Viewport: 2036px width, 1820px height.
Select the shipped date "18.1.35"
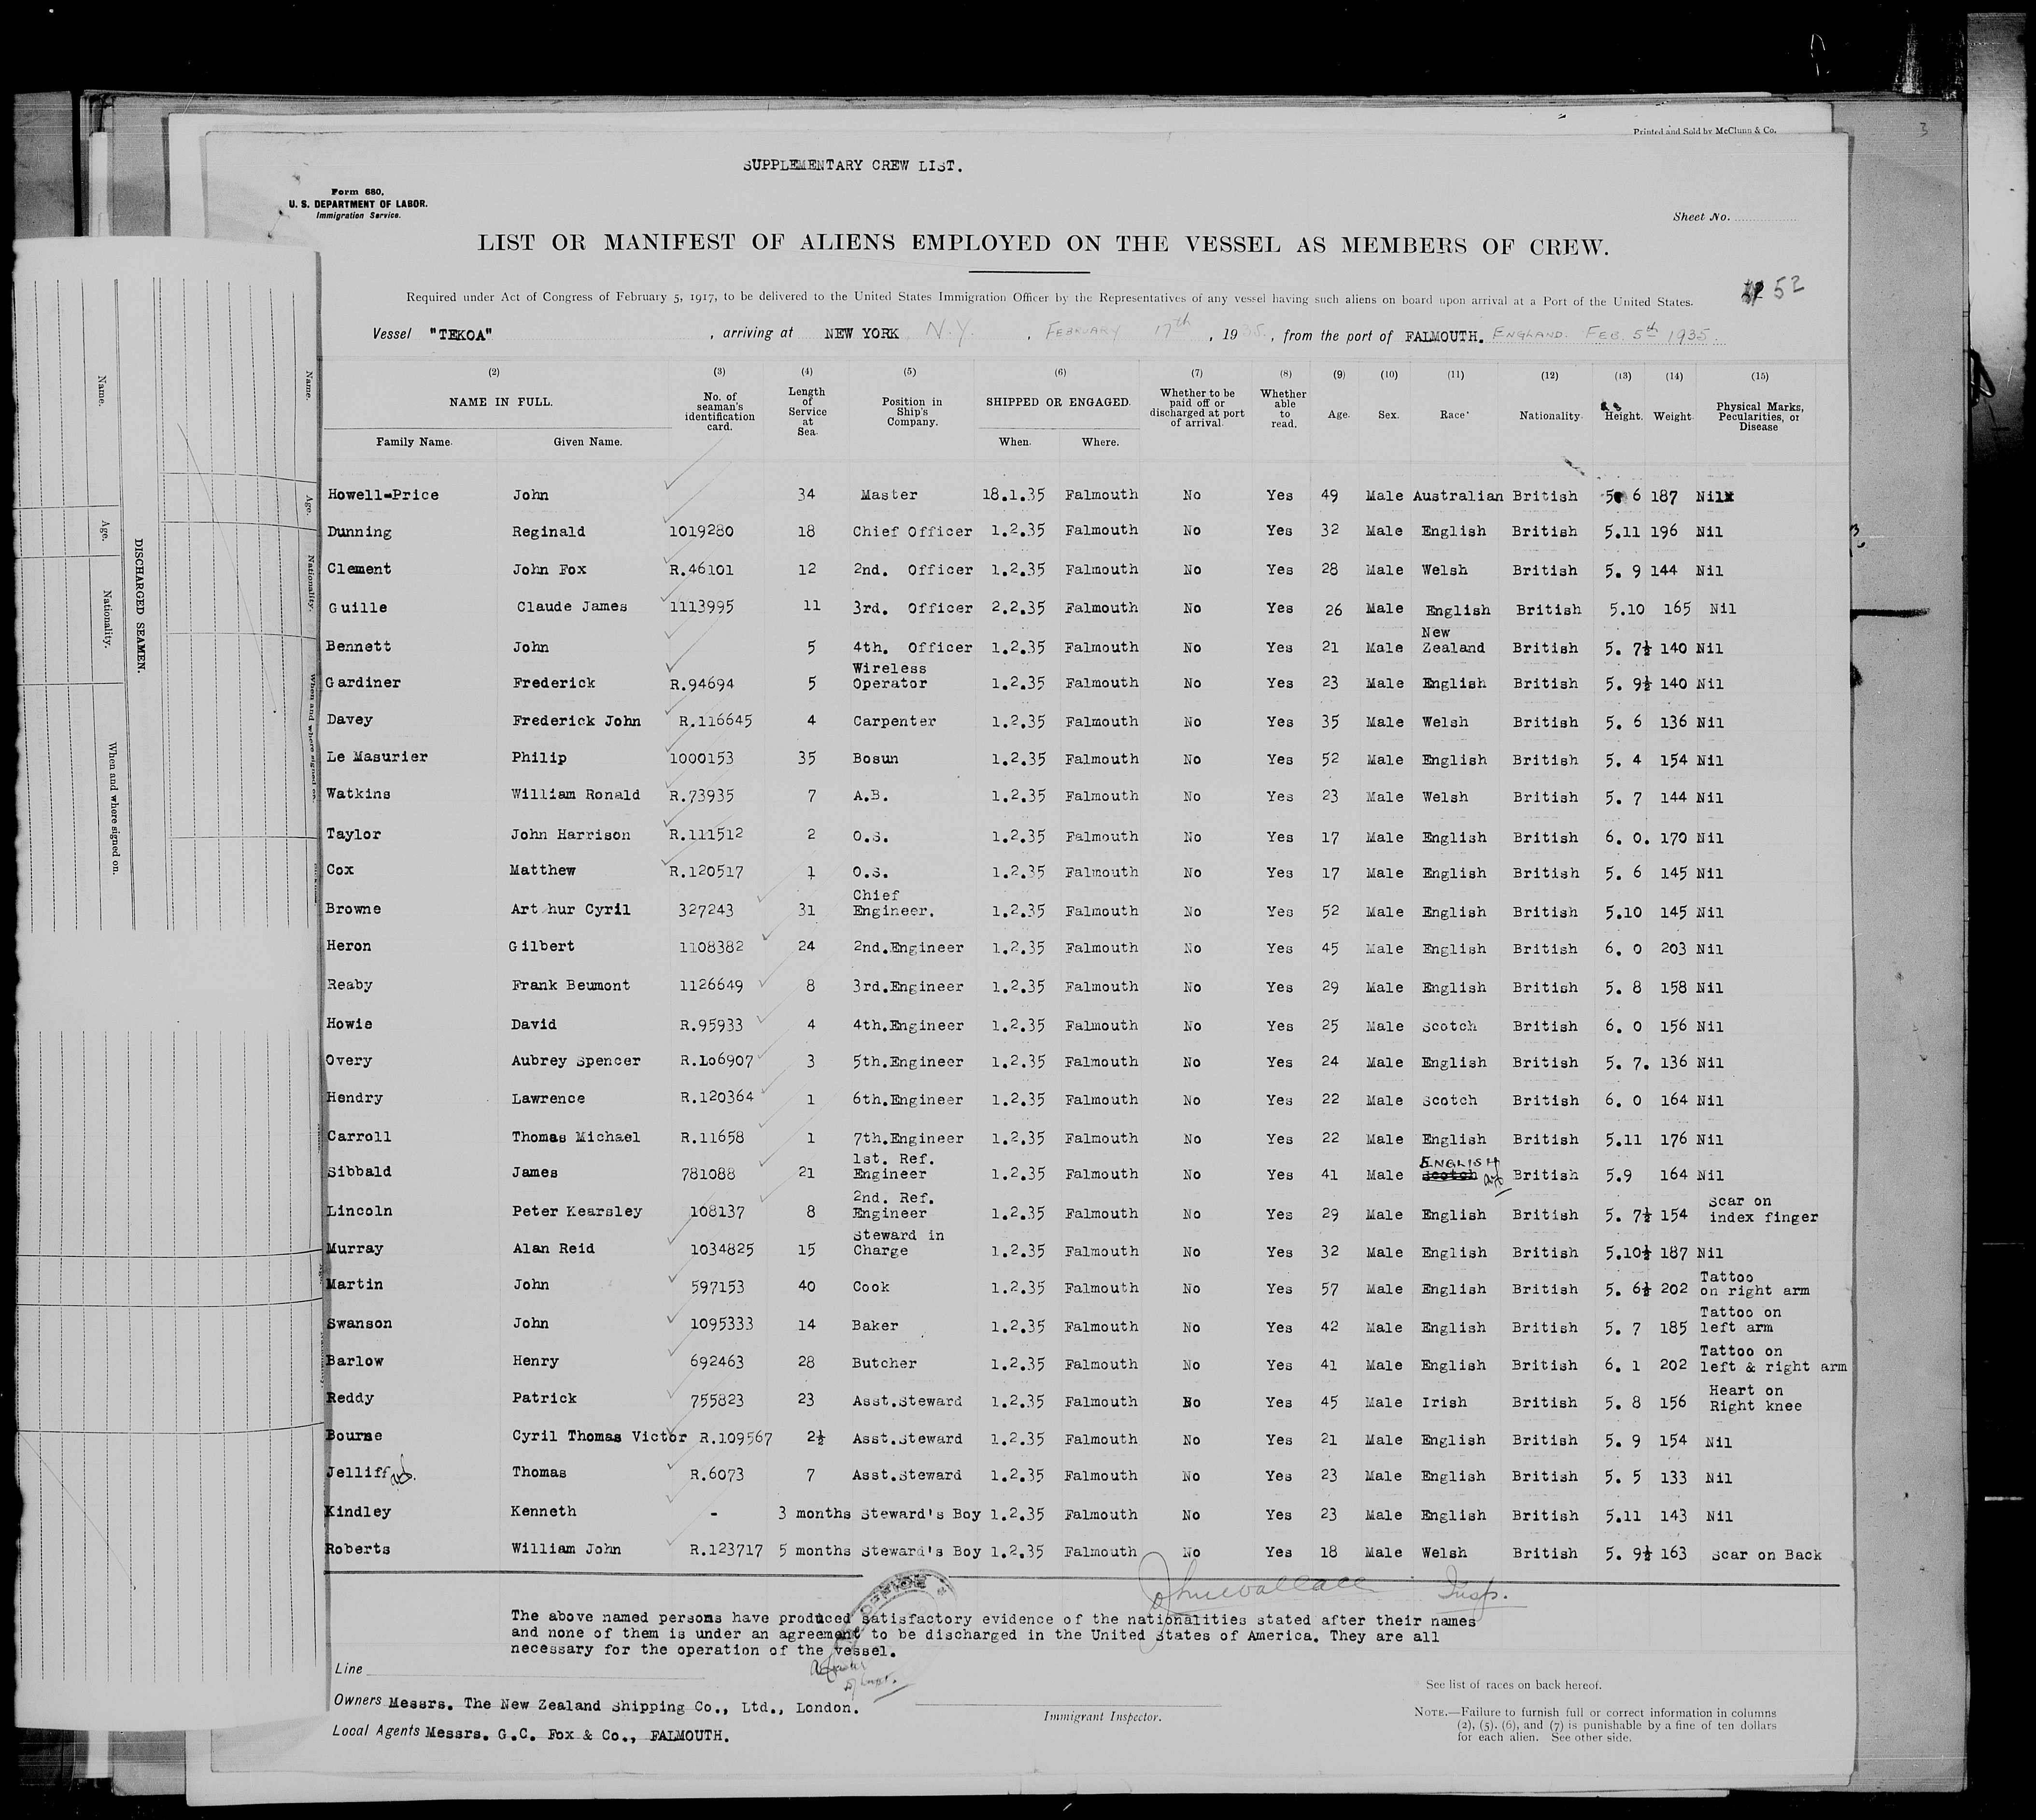point(1014,494)
